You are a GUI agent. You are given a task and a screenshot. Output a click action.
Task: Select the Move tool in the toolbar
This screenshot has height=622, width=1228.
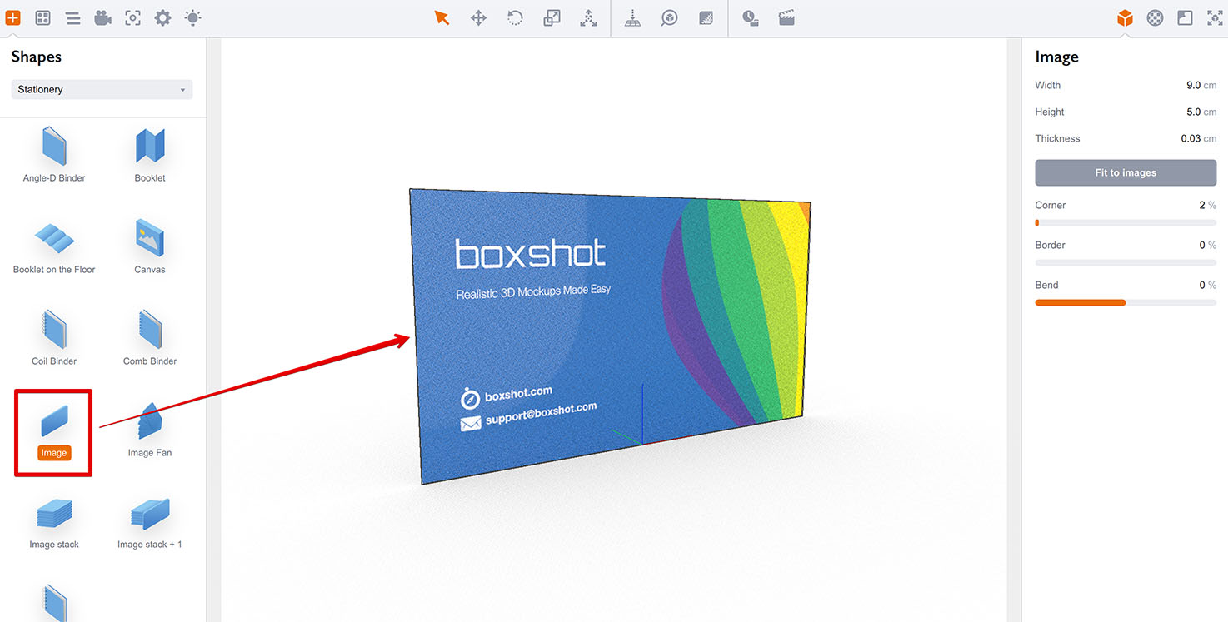(x=478, y=17)
